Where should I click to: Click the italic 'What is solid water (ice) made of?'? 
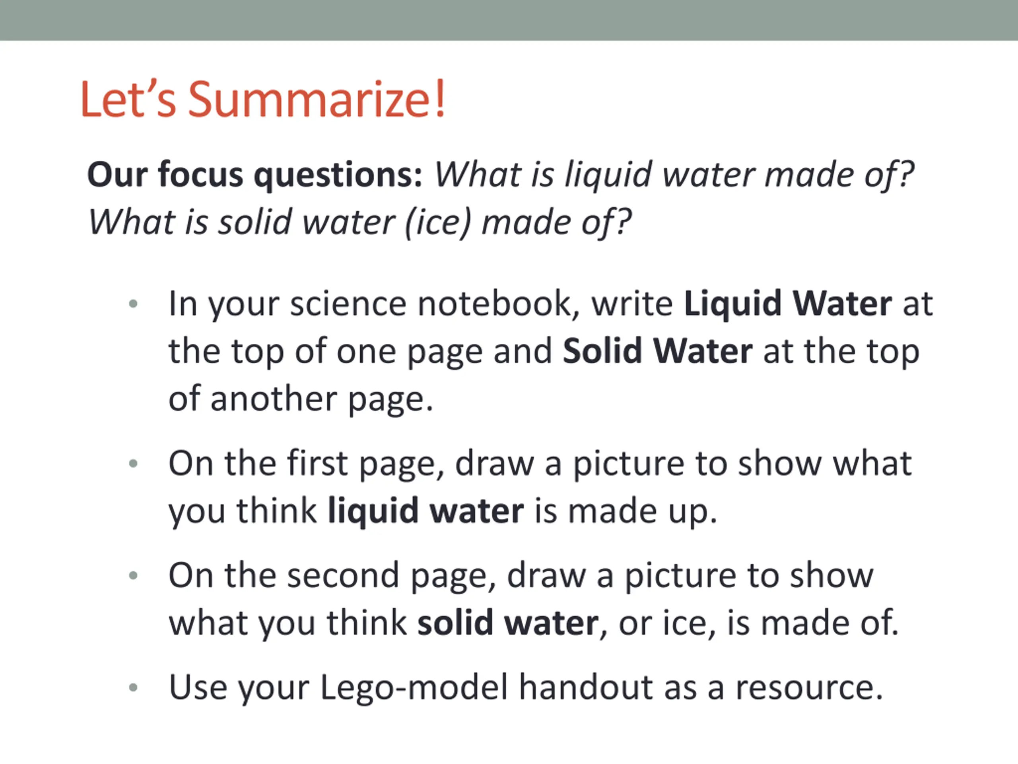coord(360,223)
